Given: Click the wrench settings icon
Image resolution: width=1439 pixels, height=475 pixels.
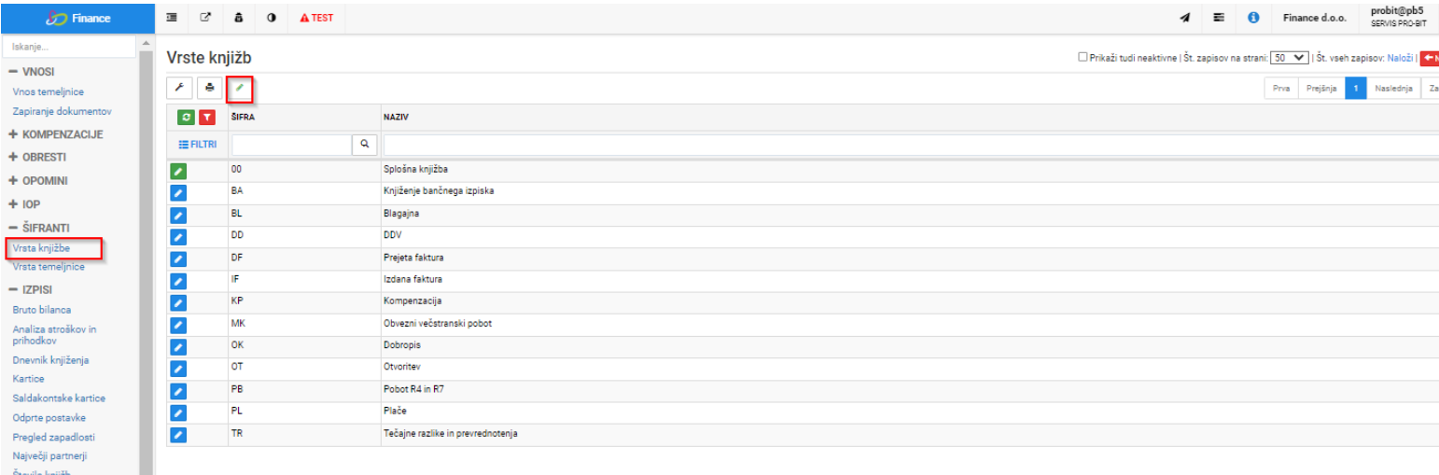Looking at the screenshot, I should (179, 88).
